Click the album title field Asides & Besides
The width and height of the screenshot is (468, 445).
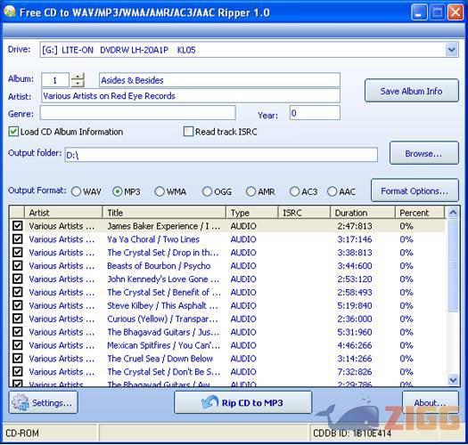(x=219, y=80)
